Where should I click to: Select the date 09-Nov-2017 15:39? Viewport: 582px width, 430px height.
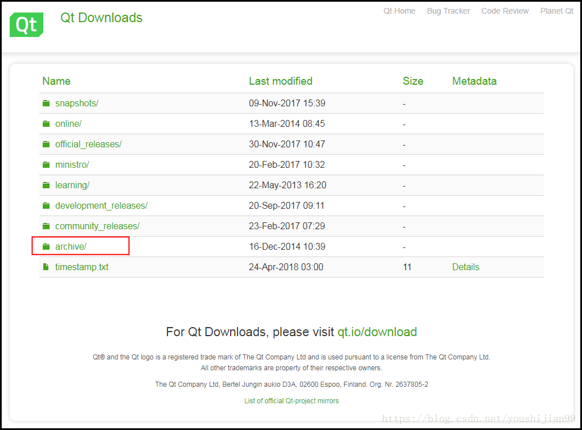pyautogui.click(x=287, y=103)
